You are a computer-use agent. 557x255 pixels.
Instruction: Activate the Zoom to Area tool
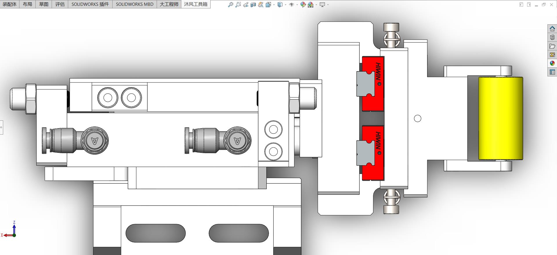coord(238,5)
